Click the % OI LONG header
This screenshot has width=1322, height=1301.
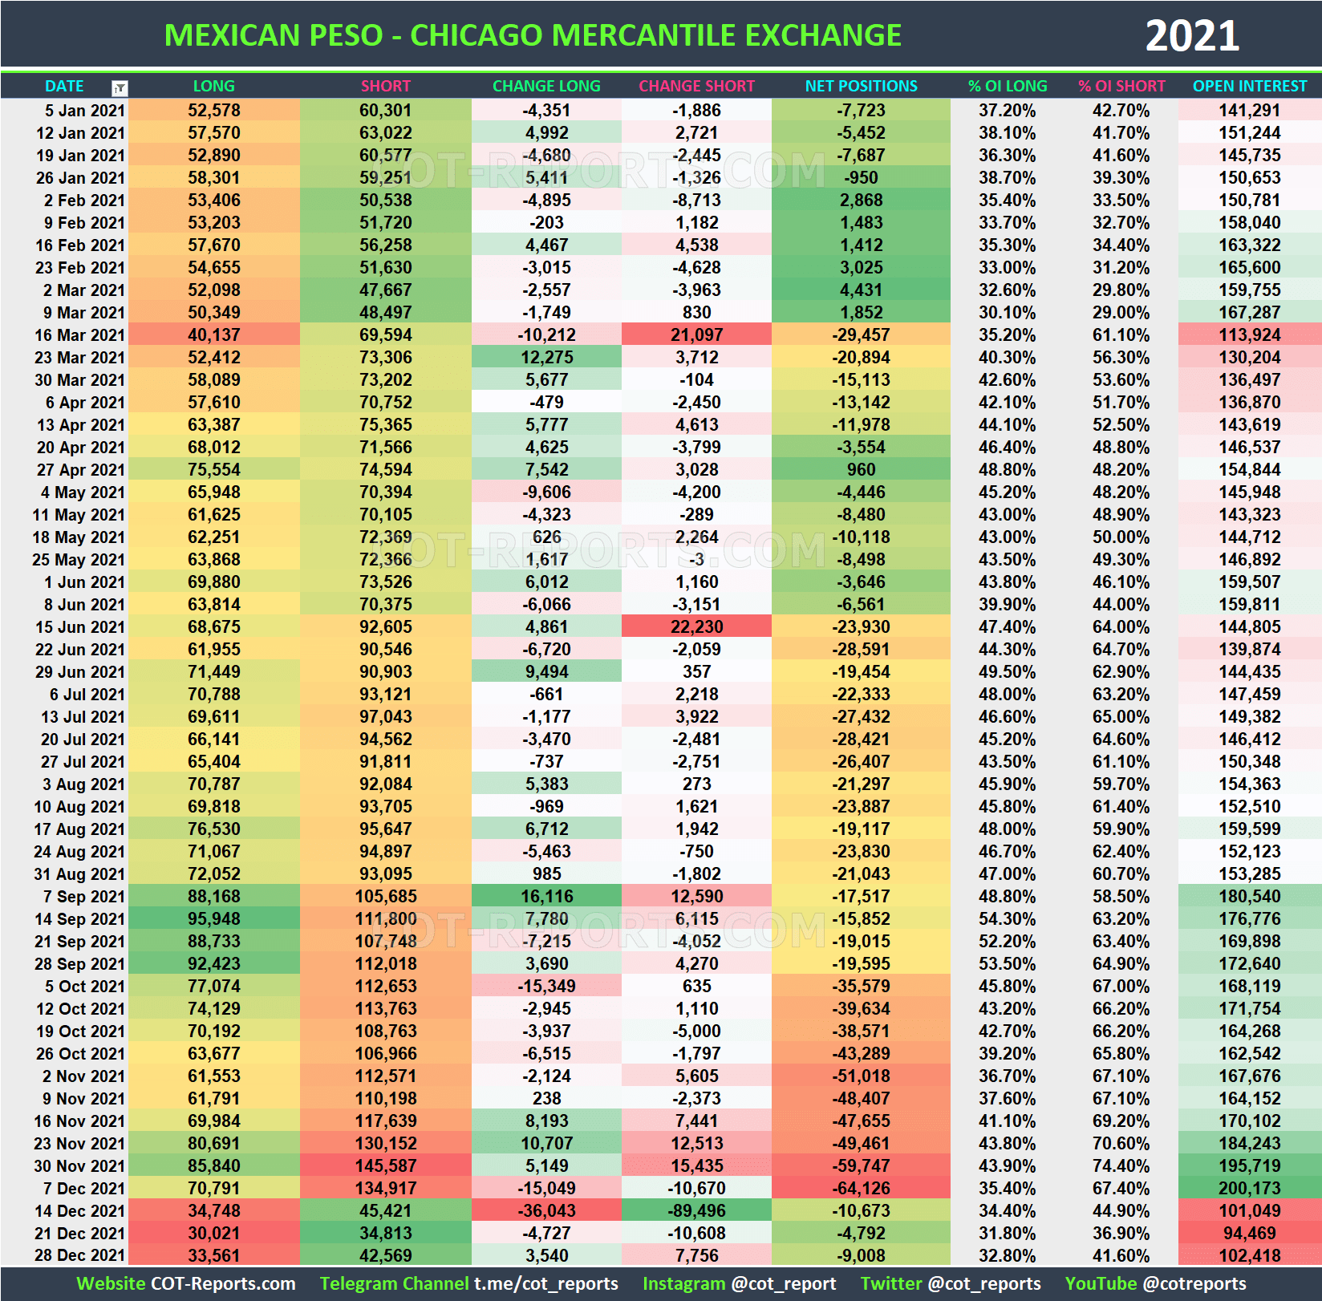point(1008,86)
